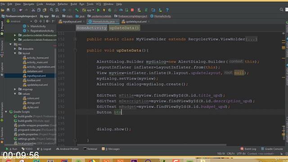Click the Copy icon in the toolbar
The width and height of the screenshot is (288, 162).
(39, 10)
